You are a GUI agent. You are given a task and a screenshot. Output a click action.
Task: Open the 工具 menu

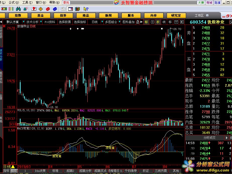pyautogui.click(x=27, y=3)
